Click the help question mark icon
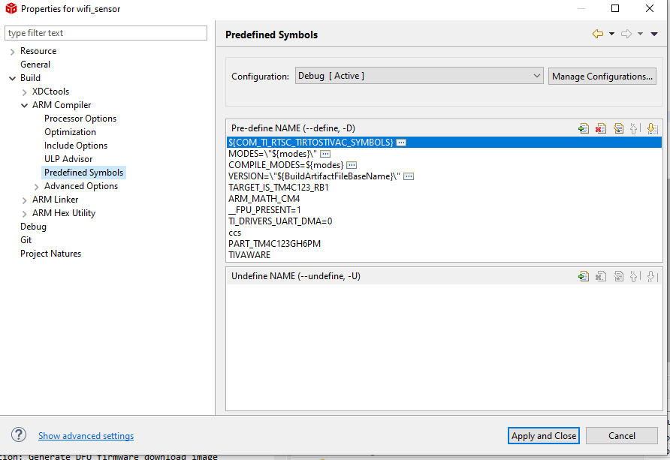 click(19, 435)
